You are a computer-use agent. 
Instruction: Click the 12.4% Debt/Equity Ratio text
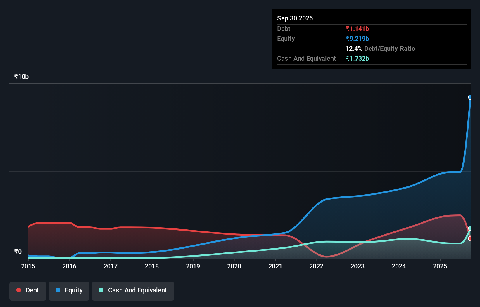pyautogui.click(x=380, y=48)
